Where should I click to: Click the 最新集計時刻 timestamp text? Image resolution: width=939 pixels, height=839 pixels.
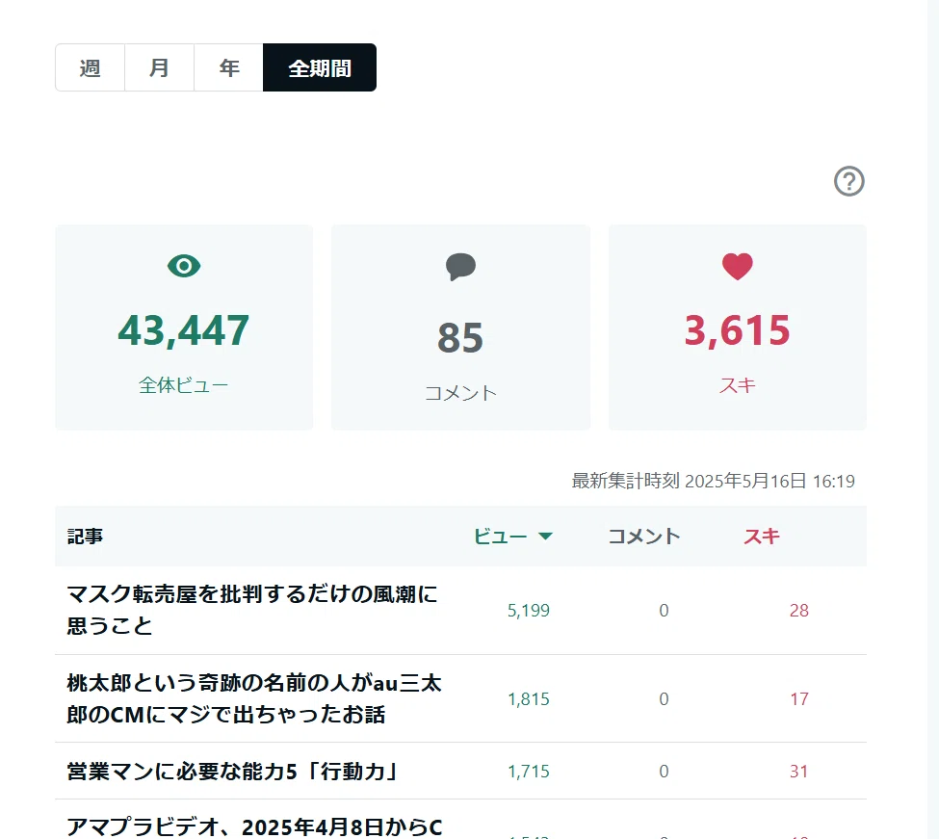713,481
